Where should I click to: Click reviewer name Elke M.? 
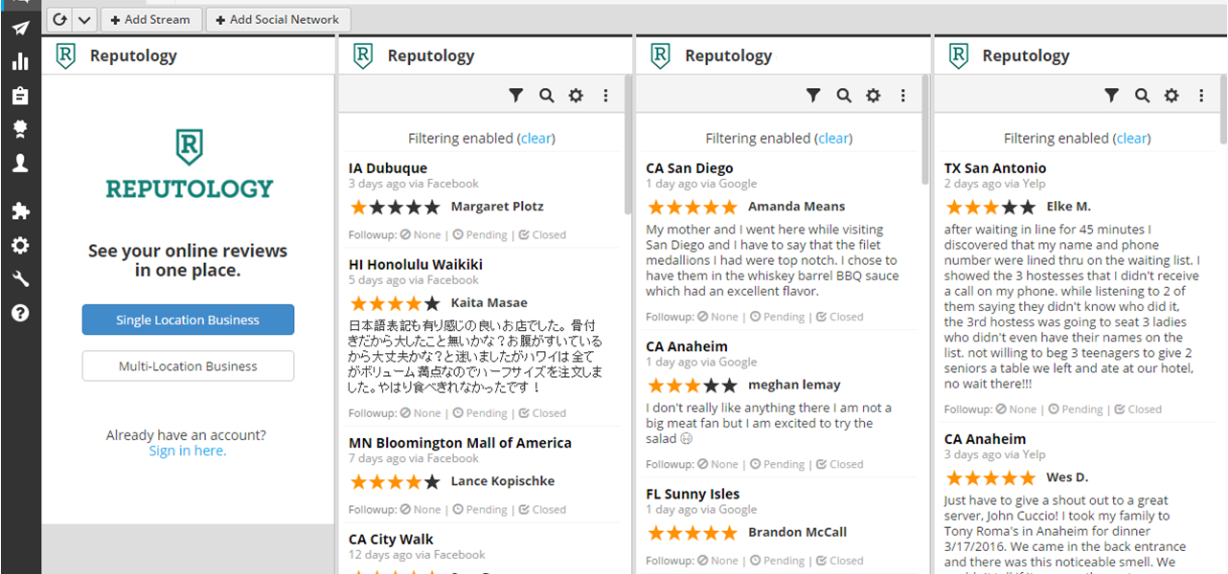coord(1069,206)
